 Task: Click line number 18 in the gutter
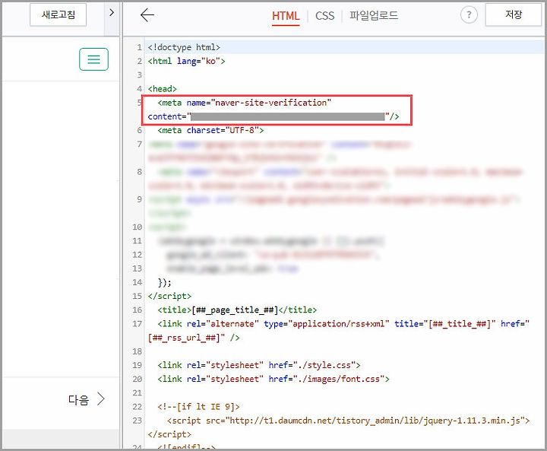coord(137,351)
